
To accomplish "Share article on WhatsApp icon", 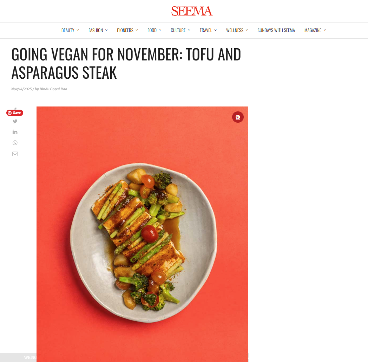I will (15, 143).
